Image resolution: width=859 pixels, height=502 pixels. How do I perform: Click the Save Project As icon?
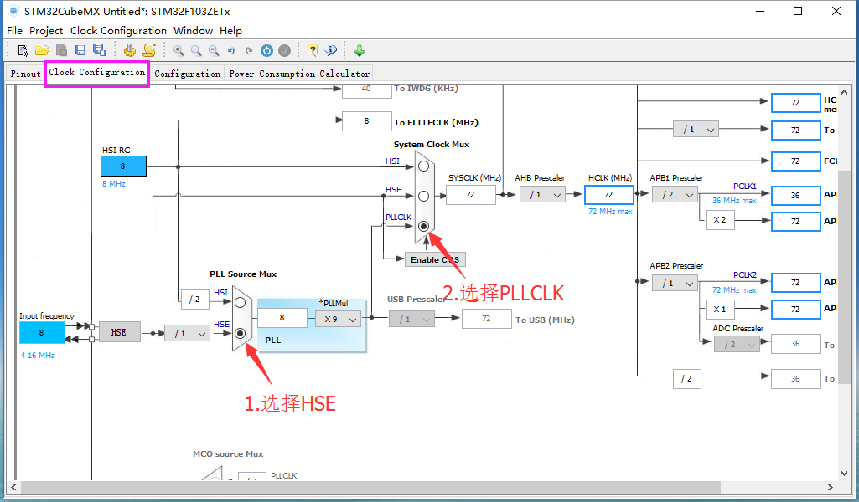click(99, 50)
